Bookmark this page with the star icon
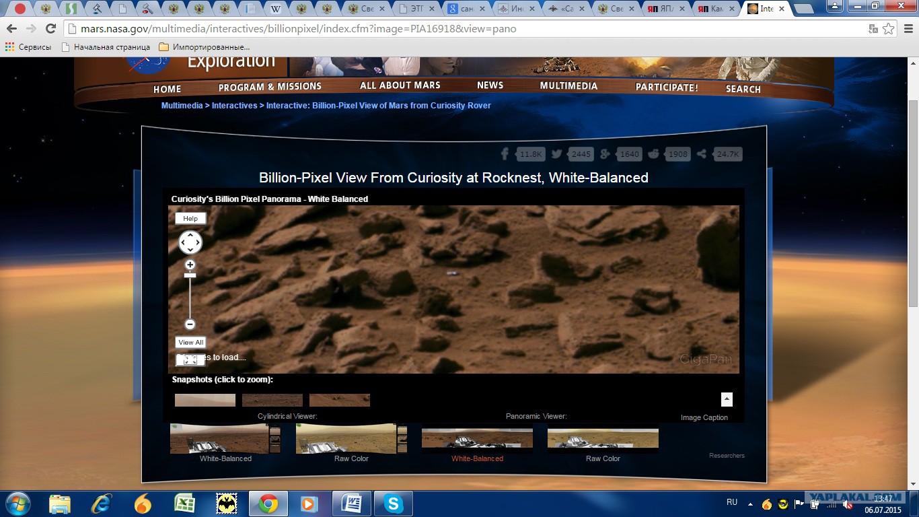Screen dimensions: 919x517 point(889,29)
